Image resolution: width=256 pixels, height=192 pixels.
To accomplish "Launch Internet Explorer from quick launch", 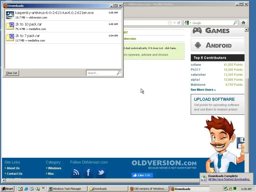I will (x=26, y=189).
